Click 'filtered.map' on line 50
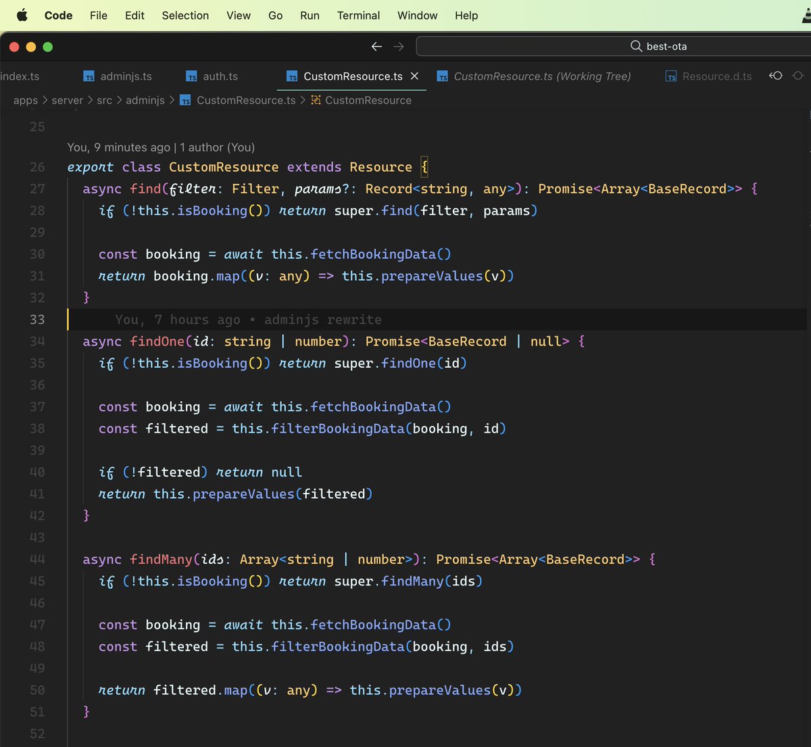The image size is (811, 747). (x=200, y=690)
